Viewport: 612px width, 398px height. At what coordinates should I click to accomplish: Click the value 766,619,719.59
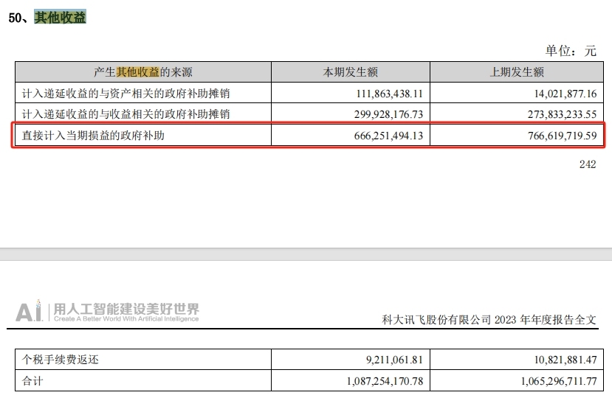click(x=562, y=136)
